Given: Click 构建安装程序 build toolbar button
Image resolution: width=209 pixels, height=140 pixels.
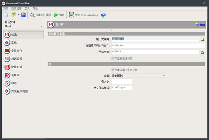Looking at the screenshot, I should [40, 15].
